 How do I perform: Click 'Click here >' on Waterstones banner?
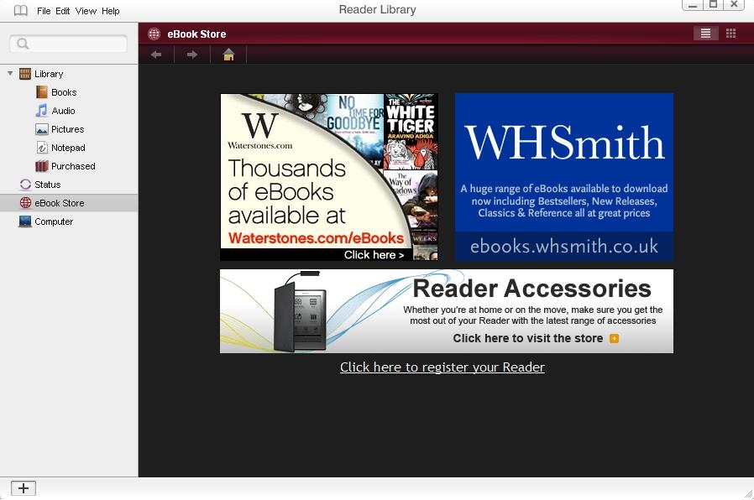[x=374, y=255]
